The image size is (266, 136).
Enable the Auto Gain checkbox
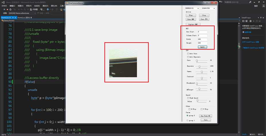[188, 54]
